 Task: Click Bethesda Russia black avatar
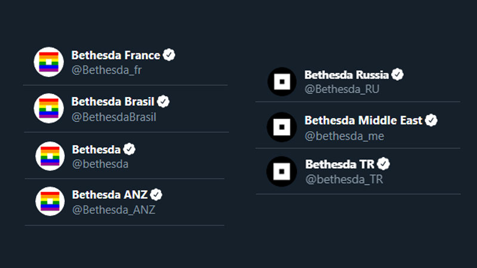click(281, 82)
